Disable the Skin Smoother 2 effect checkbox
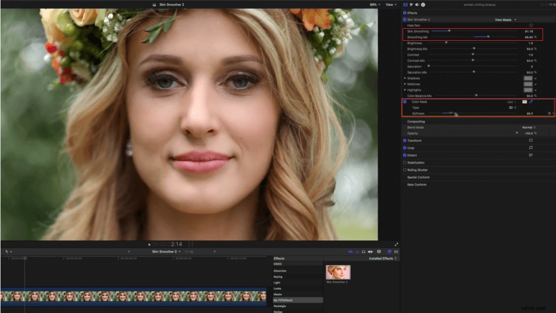 point(405,19)
